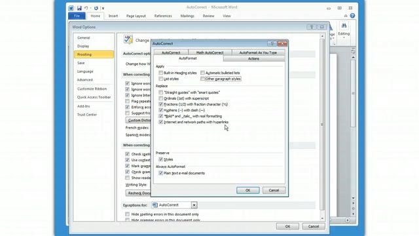Uncheck Plain text e-mail documents
The image size is (419, 236).
(160, 173)
